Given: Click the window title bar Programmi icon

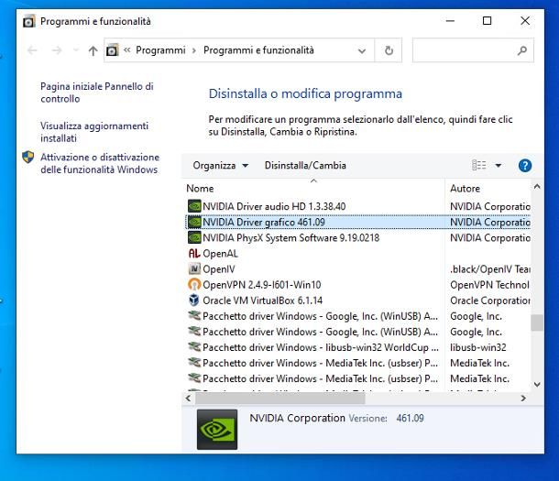Looking at the screenshot, I should click(29, 21).
